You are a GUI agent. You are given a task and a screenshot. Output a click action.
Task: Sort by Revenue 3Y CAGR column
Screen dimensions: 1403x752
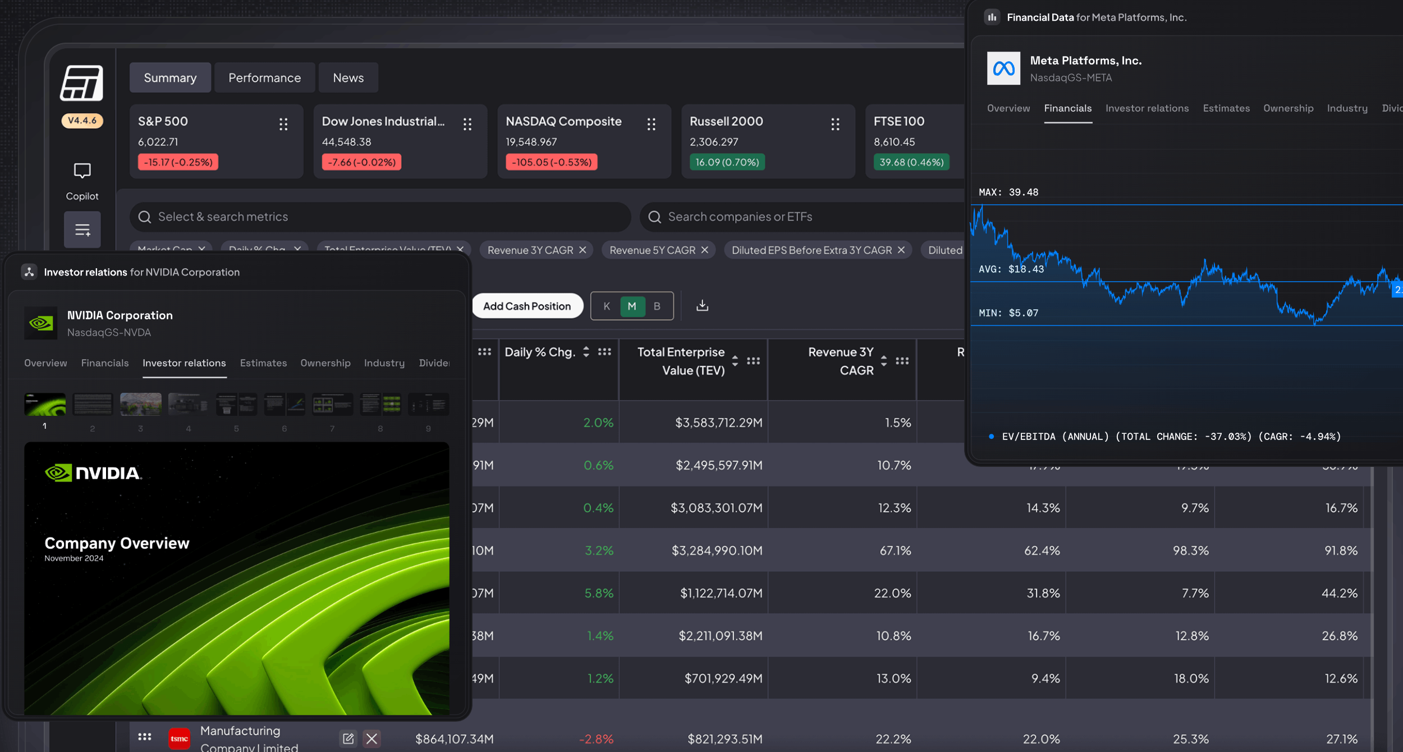click(883, 361)
